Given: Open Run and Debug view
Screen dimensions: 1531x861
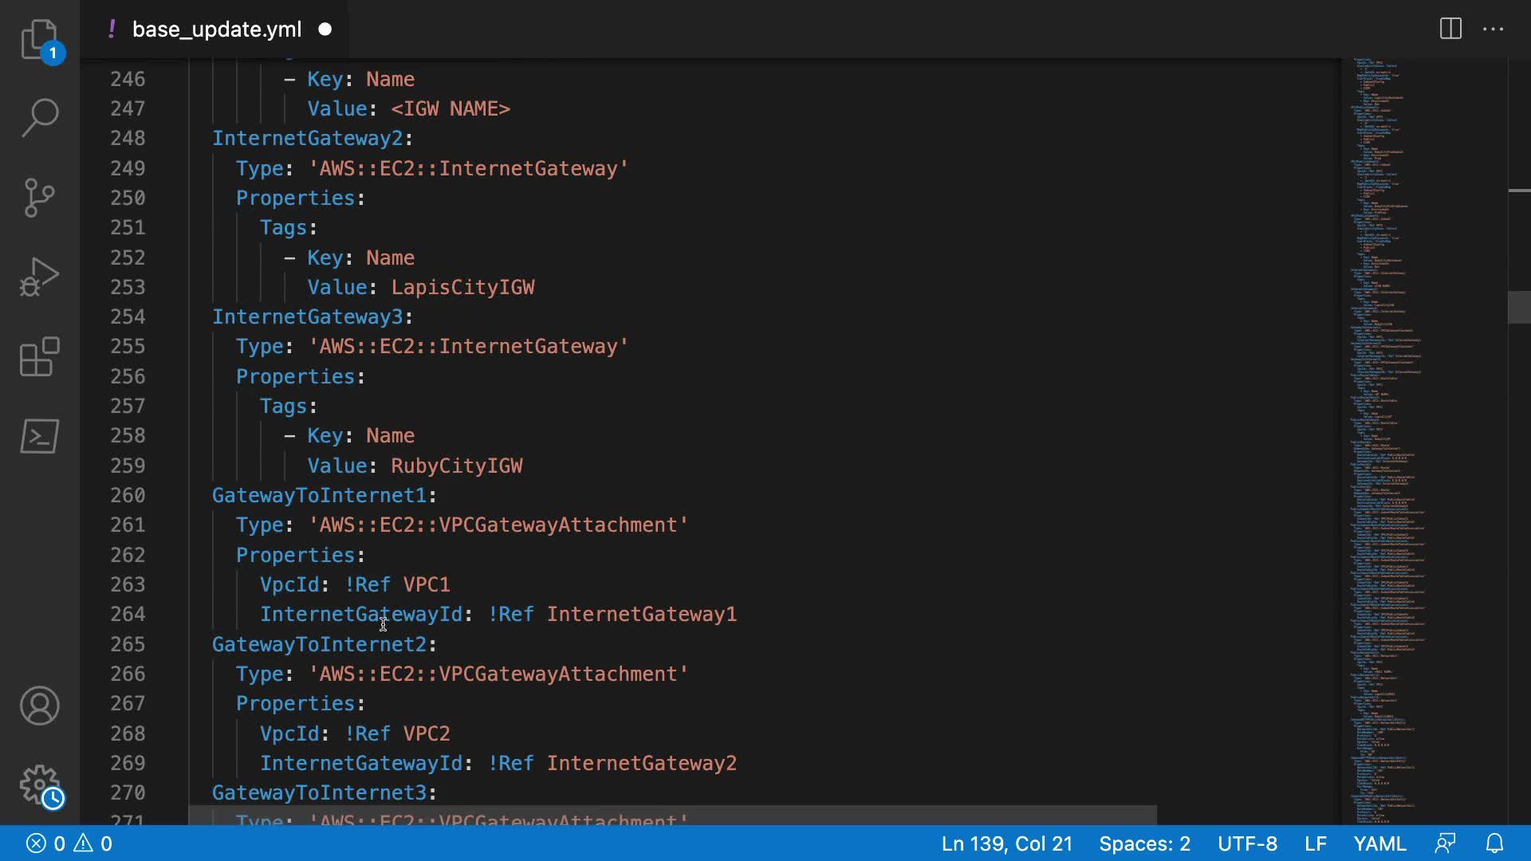Looking at the screenshot, I should pos(39,277).
